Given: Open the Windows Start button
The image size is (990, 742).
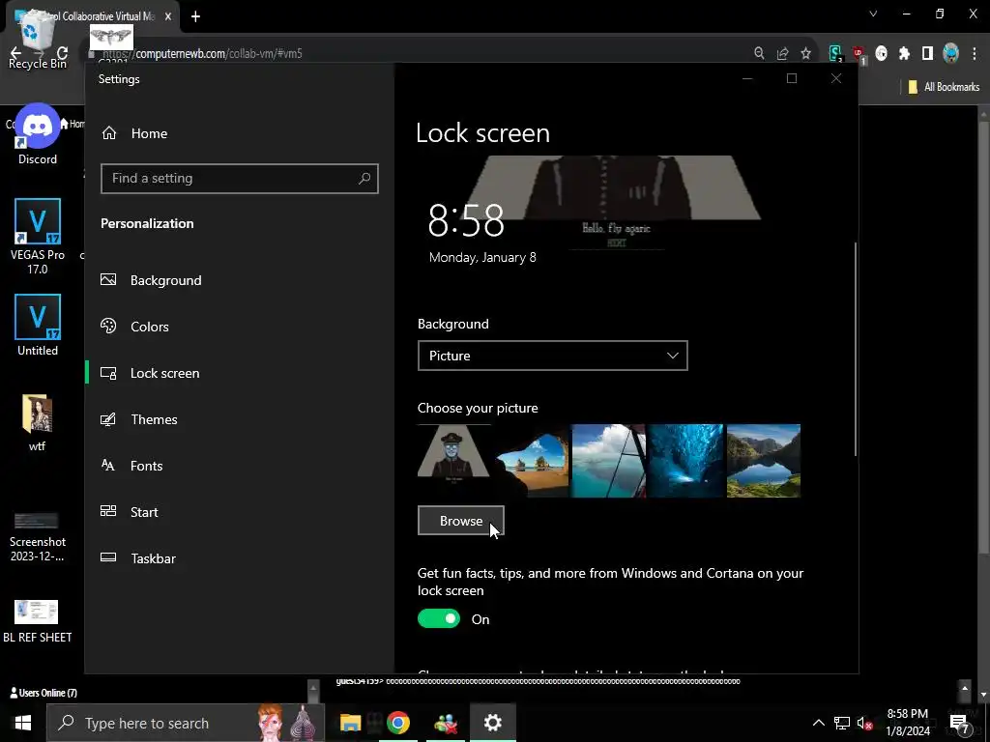Looking at the screenshot, I should (x=23, y=723).
